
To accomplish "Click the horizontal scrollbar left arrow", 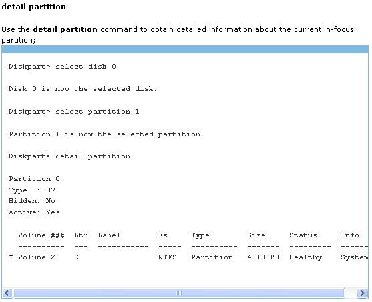I will pyautogui.click(x=7, y=293).
